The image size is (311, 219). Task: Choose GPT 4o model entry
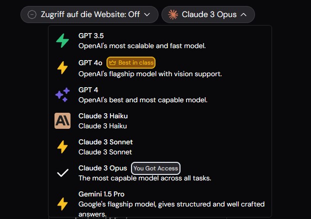[160, 68]
